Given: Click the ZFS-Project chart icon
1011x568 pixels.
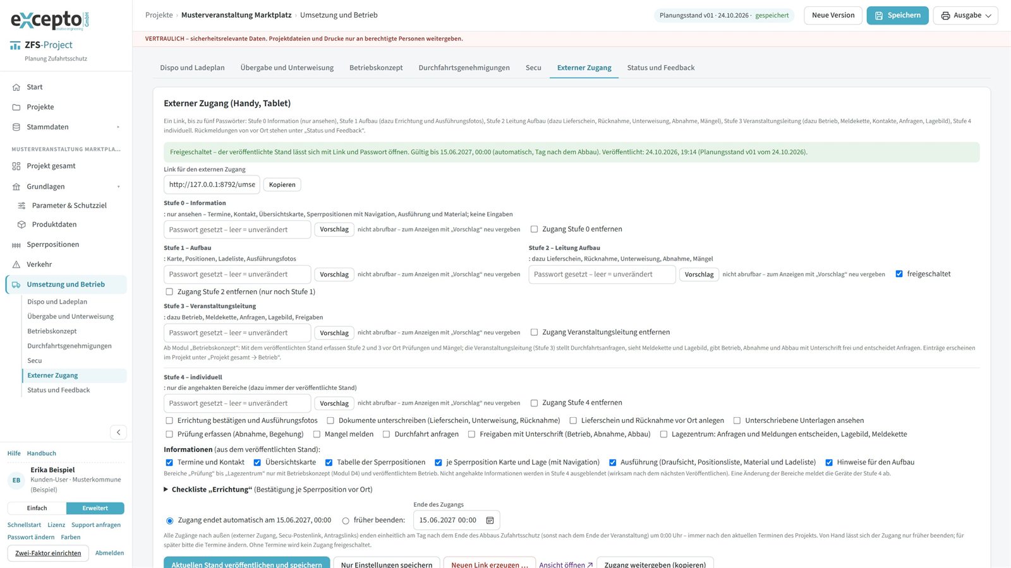Looking at the screenshot, I should (x=15, y=45).
